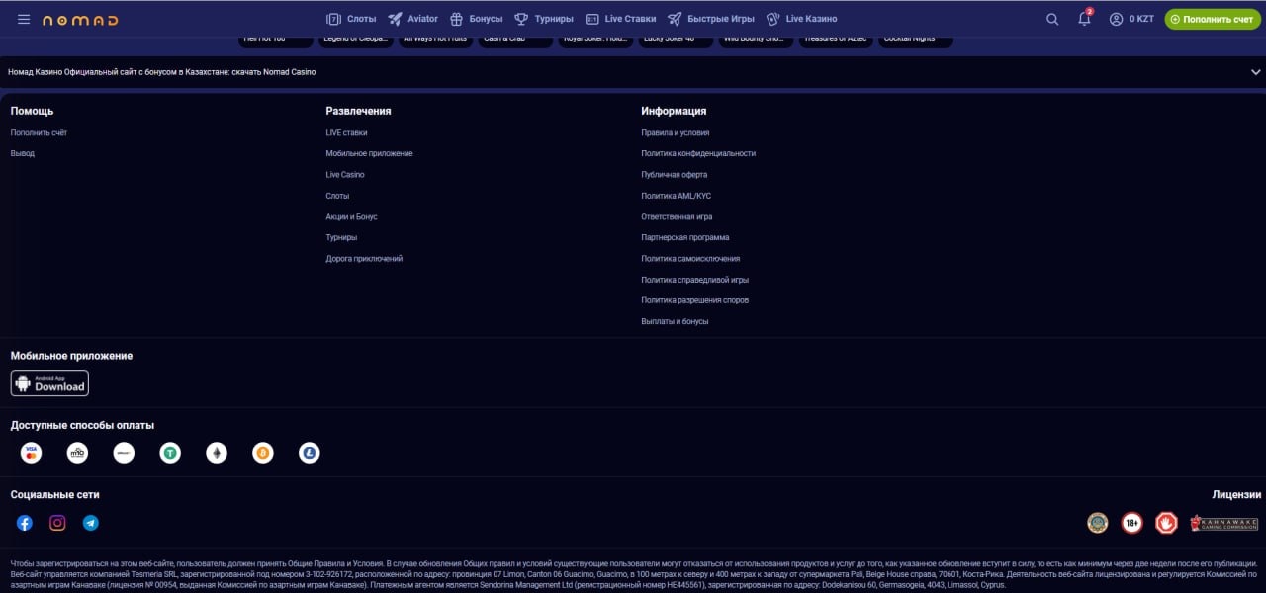Open the Бонусы menu item
Viewport: 1266px width, 593px height.
pyautogui.click(x=476, y=19)
